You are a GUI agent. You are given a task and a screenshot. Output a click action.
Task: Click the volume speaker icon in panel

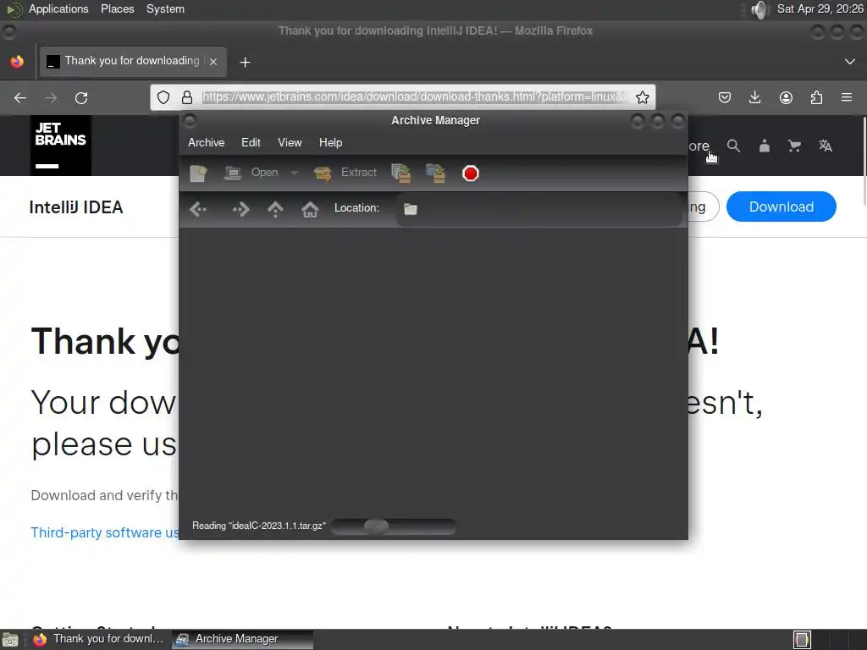click(x=760, y=9)
